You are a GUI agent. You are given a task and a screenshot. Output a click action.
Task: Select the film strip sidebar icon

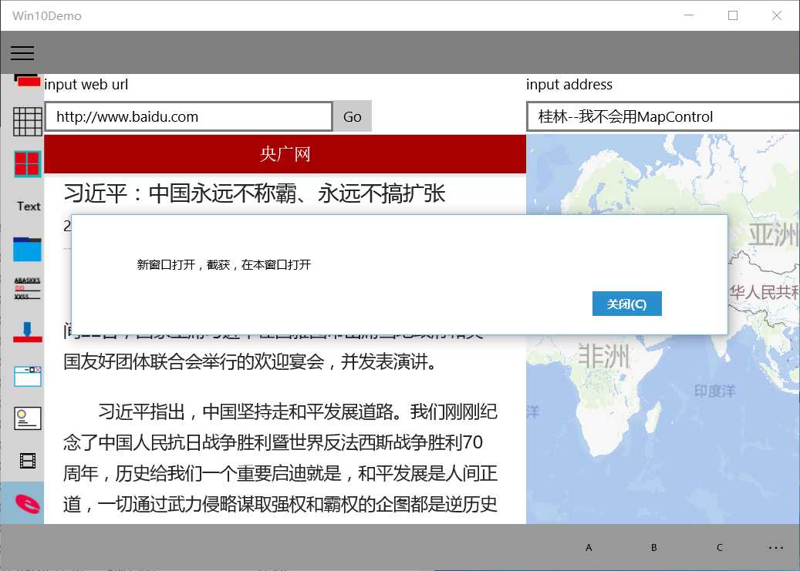point(28,461)
